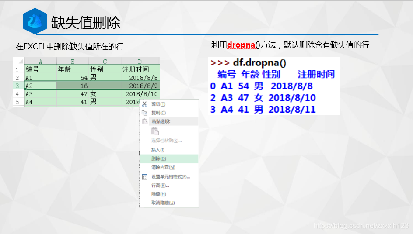Image resolution: width=413 pixels, height=234 pixels.
Task: Click the blue hexagon logo
Action: (x=35, y=21)
